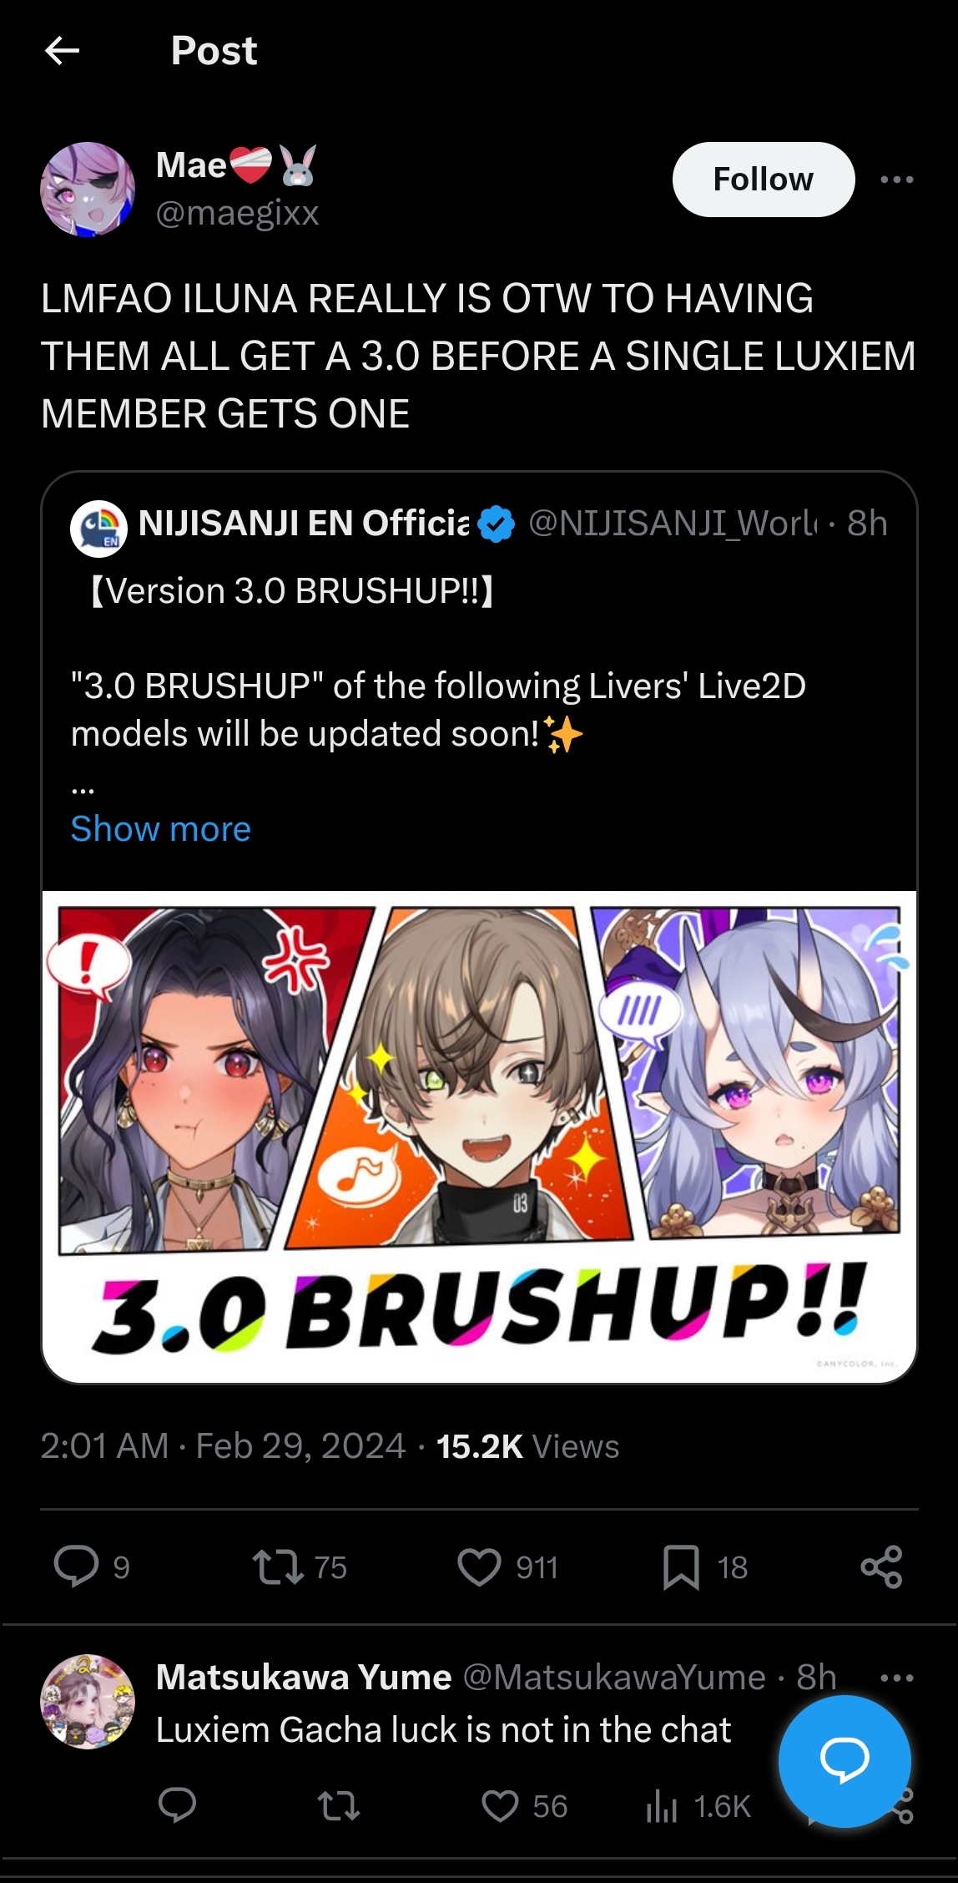The height and width of the screenshot is (1883, 958).
Task: Open more options for Matsukawa Yume's reply
Action: [x=897, y=1678]
